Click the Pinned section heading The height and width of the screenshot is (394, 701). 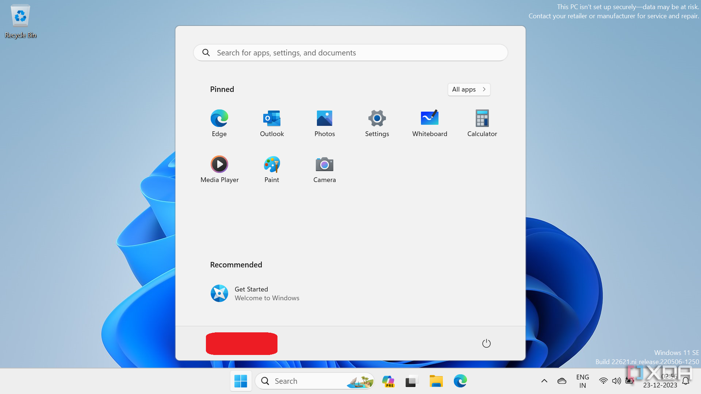pos(222,89)
